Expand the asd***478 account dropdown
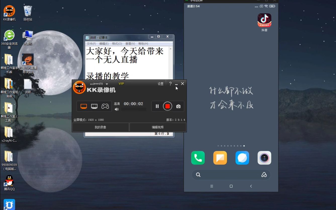The image size is (336, 210). click(x=106, y=84)
